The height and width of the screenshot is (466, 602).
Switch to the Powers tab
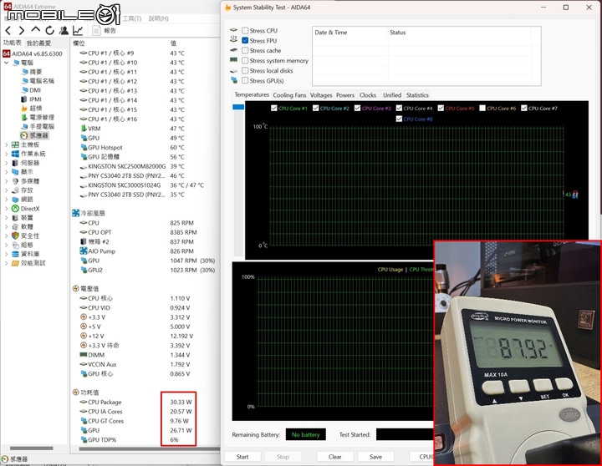pyautogui.click(x=345, y=95)
